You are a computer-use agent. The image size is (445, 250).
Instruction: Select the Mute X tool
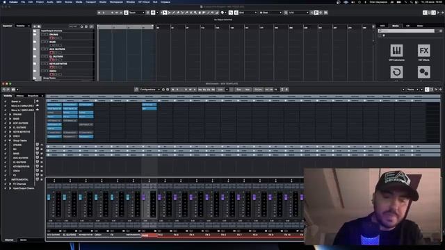[191, 12]
